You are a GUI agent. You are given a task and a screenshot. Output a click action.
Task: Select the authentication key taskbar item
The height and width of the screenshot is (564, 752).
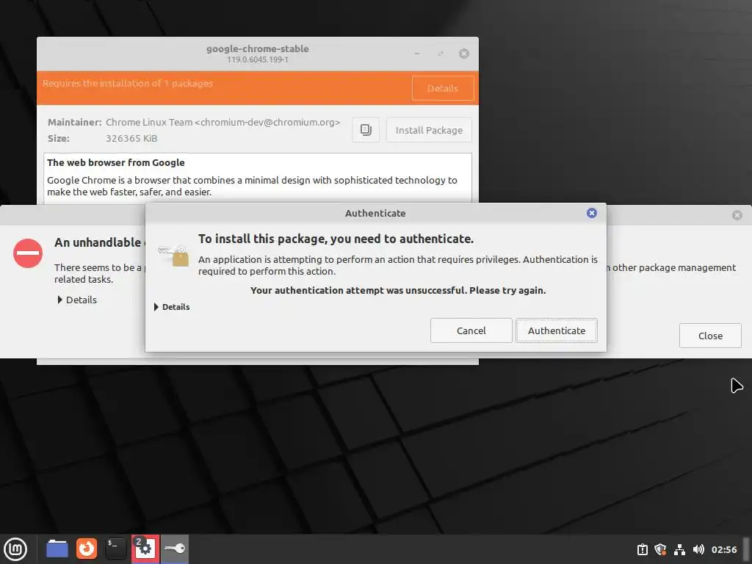click(175, 549)
